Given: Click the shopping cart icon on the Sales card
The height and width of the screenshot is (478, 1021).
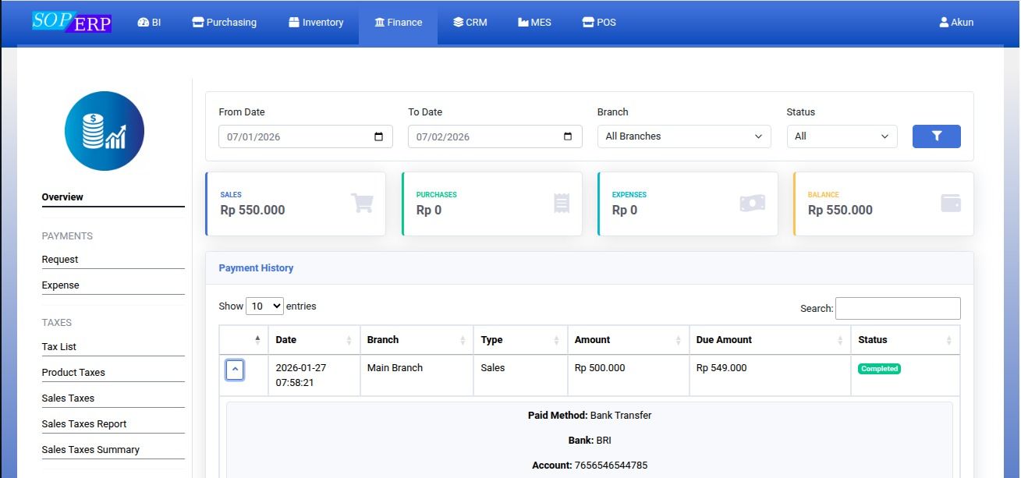Looking at the screenshot, I should pos(362,202).
